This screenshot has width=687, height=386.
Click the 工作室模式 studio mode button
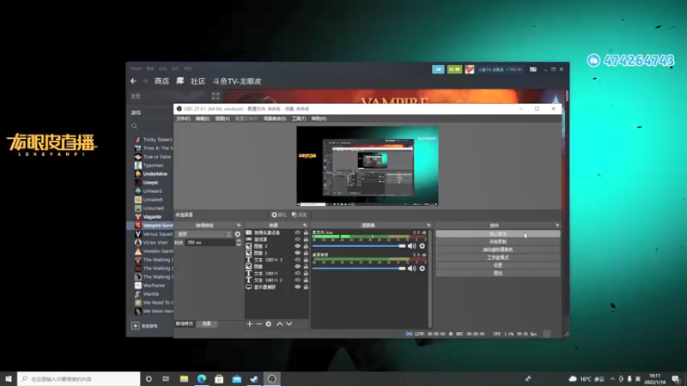point(498,257)
